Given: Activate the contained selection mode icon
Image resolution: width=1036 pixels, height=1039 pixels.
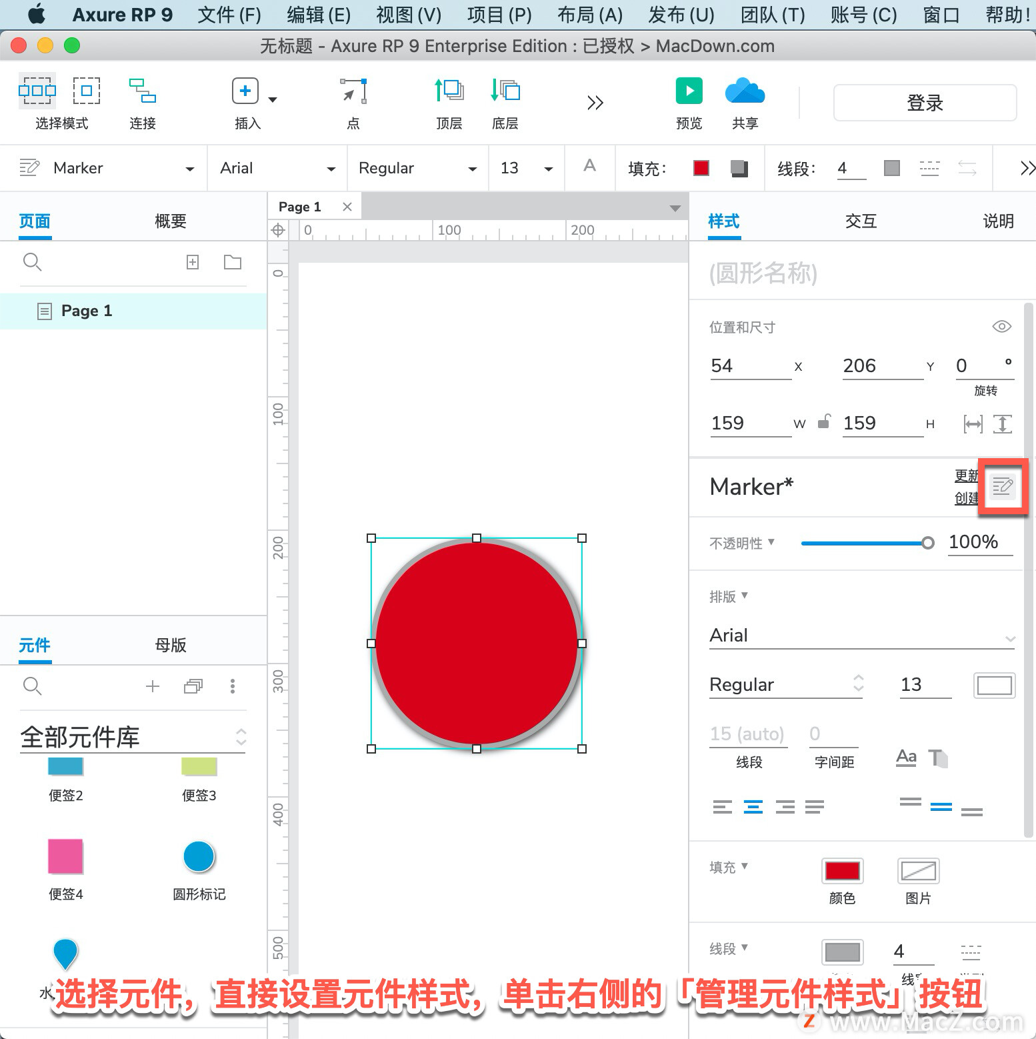Looking at the screenshot, I should click(x=87, y=91).
